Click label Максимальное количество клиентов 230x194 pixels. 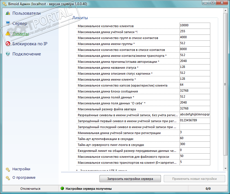106,26
